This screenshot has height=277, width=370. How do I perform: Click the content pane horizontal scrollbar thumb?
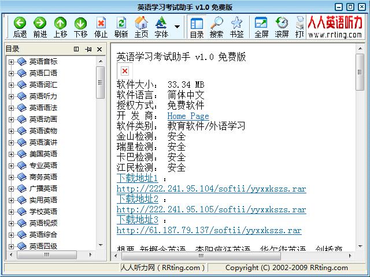click(201, 256)
